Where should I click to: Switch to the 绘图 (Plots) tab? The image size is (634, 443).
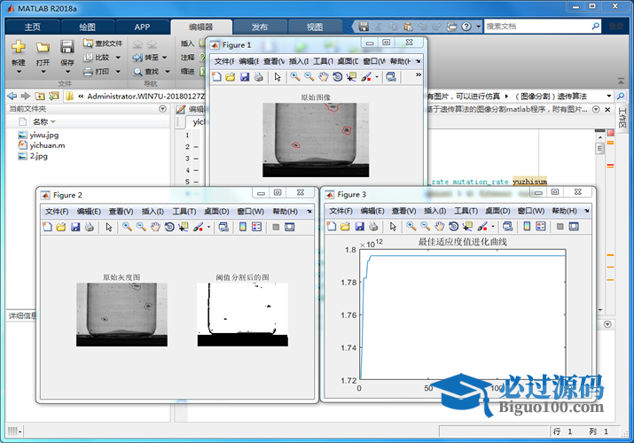(87, 27)
